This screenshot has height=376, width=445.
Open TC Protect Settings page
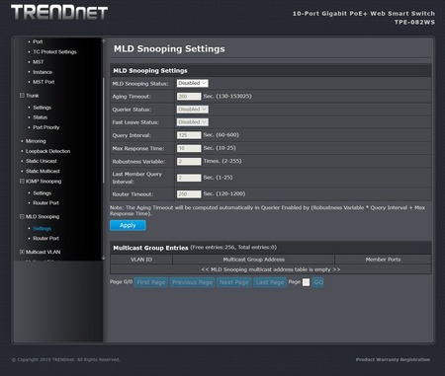coord(54,52)
